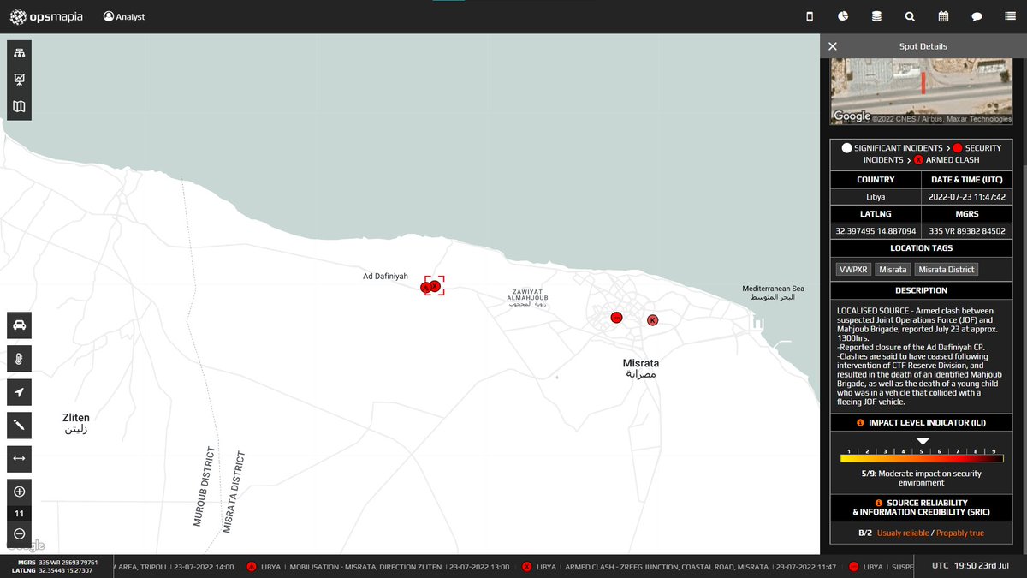Click the info icon beside Source Reliability
1027x578 pixels.
pyautogui.click(x=880, y=503)
